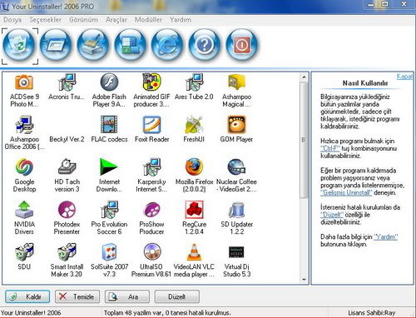This screenshot has height=318, width=416.
Task: Click the scroll up arrow of program list
Action: 304,77
